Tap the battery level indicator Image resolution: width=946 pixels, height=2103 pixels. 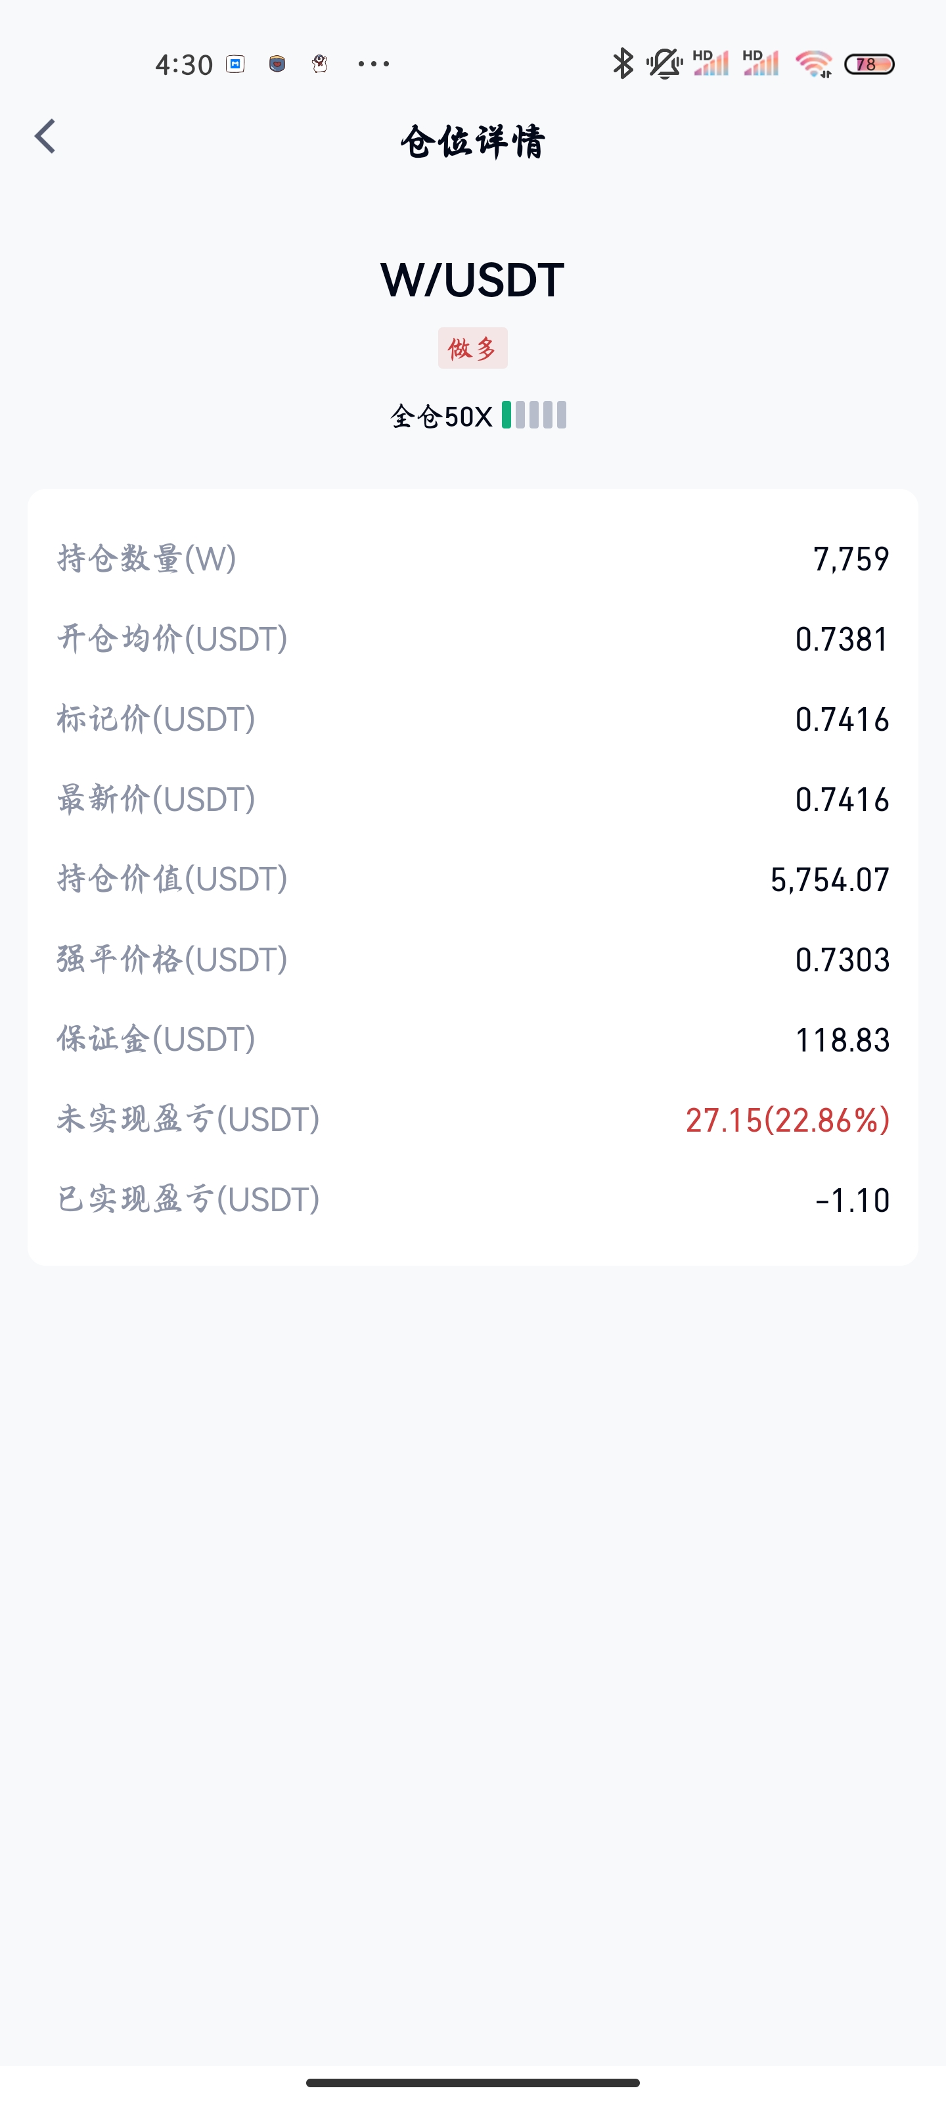[869, 64]
